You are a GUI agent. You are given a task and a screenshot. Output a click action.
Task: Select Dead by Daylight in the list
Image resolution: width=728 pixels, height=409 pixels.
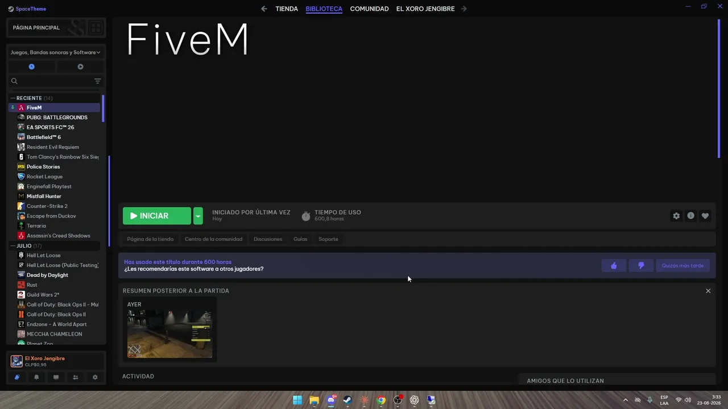(47, 275)
